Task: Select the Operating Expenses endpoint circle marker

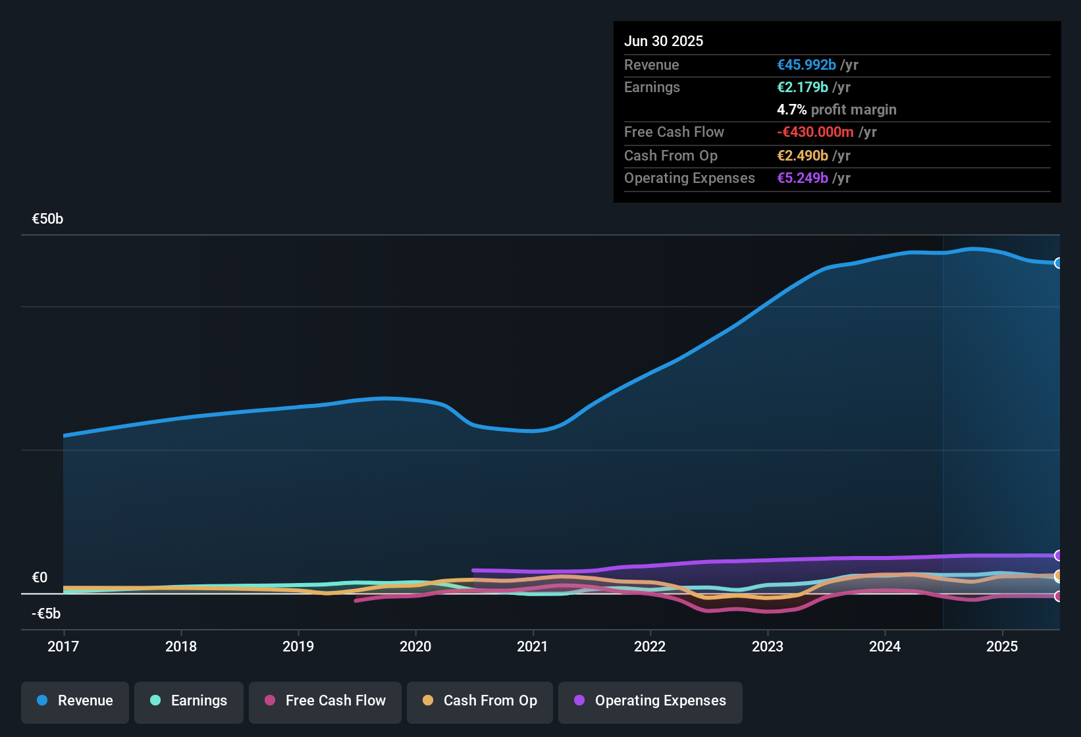Action: point(1059,556)
